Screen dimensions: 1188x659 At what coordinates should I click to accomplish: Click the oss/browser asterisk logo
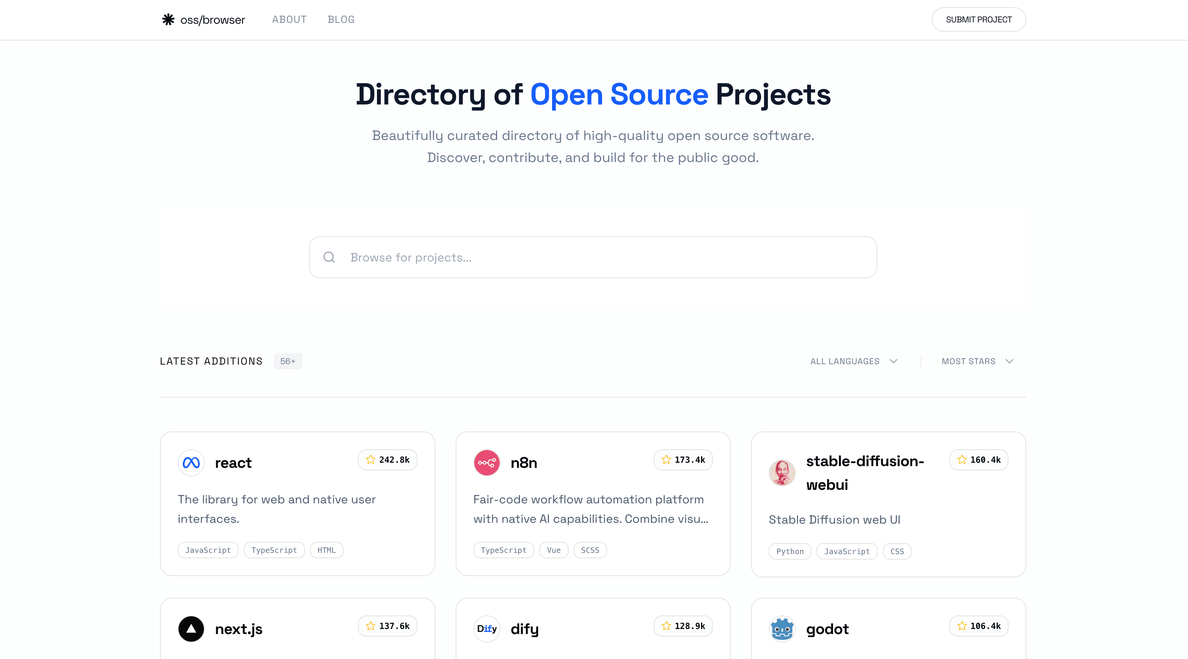[x=168, y=19]
